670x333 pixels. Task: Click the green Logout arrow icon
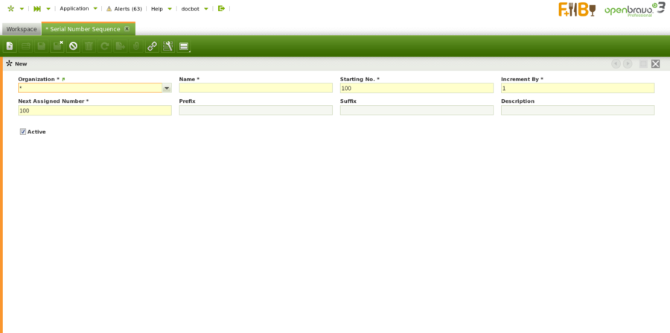coord(221,8)
